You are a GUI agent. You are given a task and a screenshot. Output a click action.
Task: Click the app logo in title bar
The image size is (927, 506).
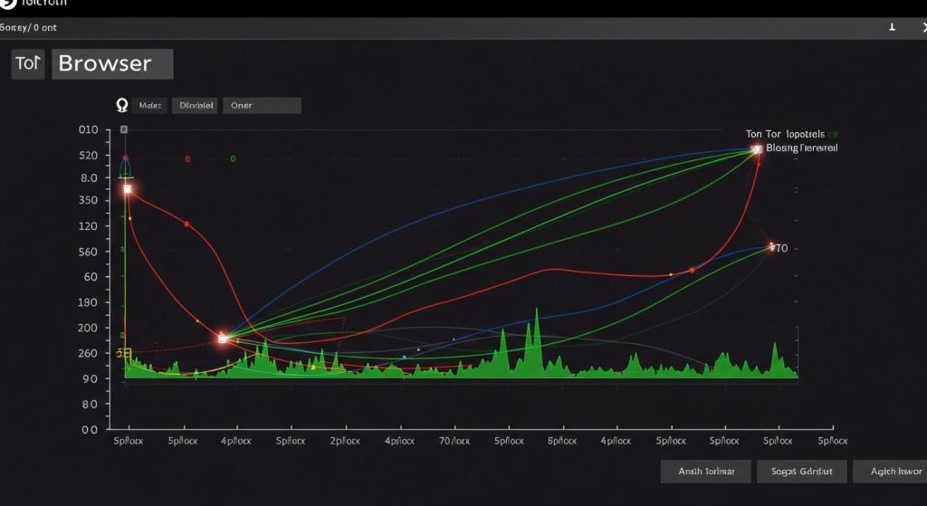pos(7,3)
